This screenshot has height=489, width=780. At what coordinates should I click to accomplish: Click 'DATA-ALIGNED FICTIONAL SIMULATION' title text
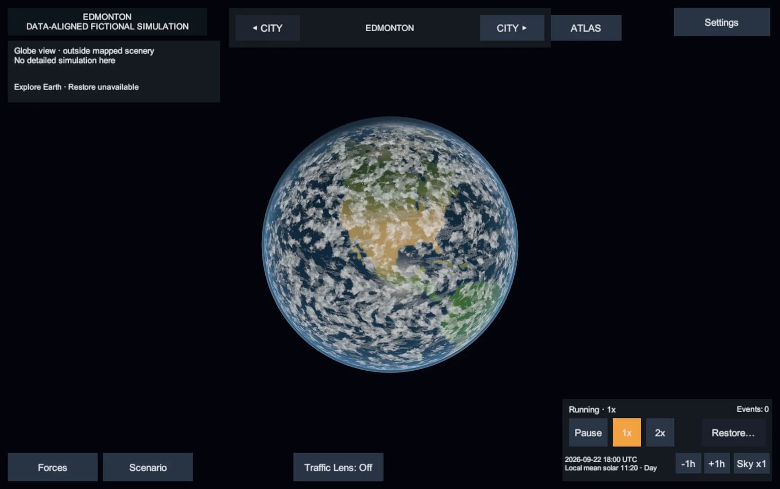[107, 26]
